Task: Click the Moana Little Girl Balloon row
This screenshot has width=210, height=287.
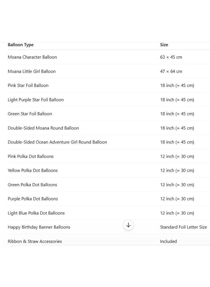Action: [x=109, y=71]
